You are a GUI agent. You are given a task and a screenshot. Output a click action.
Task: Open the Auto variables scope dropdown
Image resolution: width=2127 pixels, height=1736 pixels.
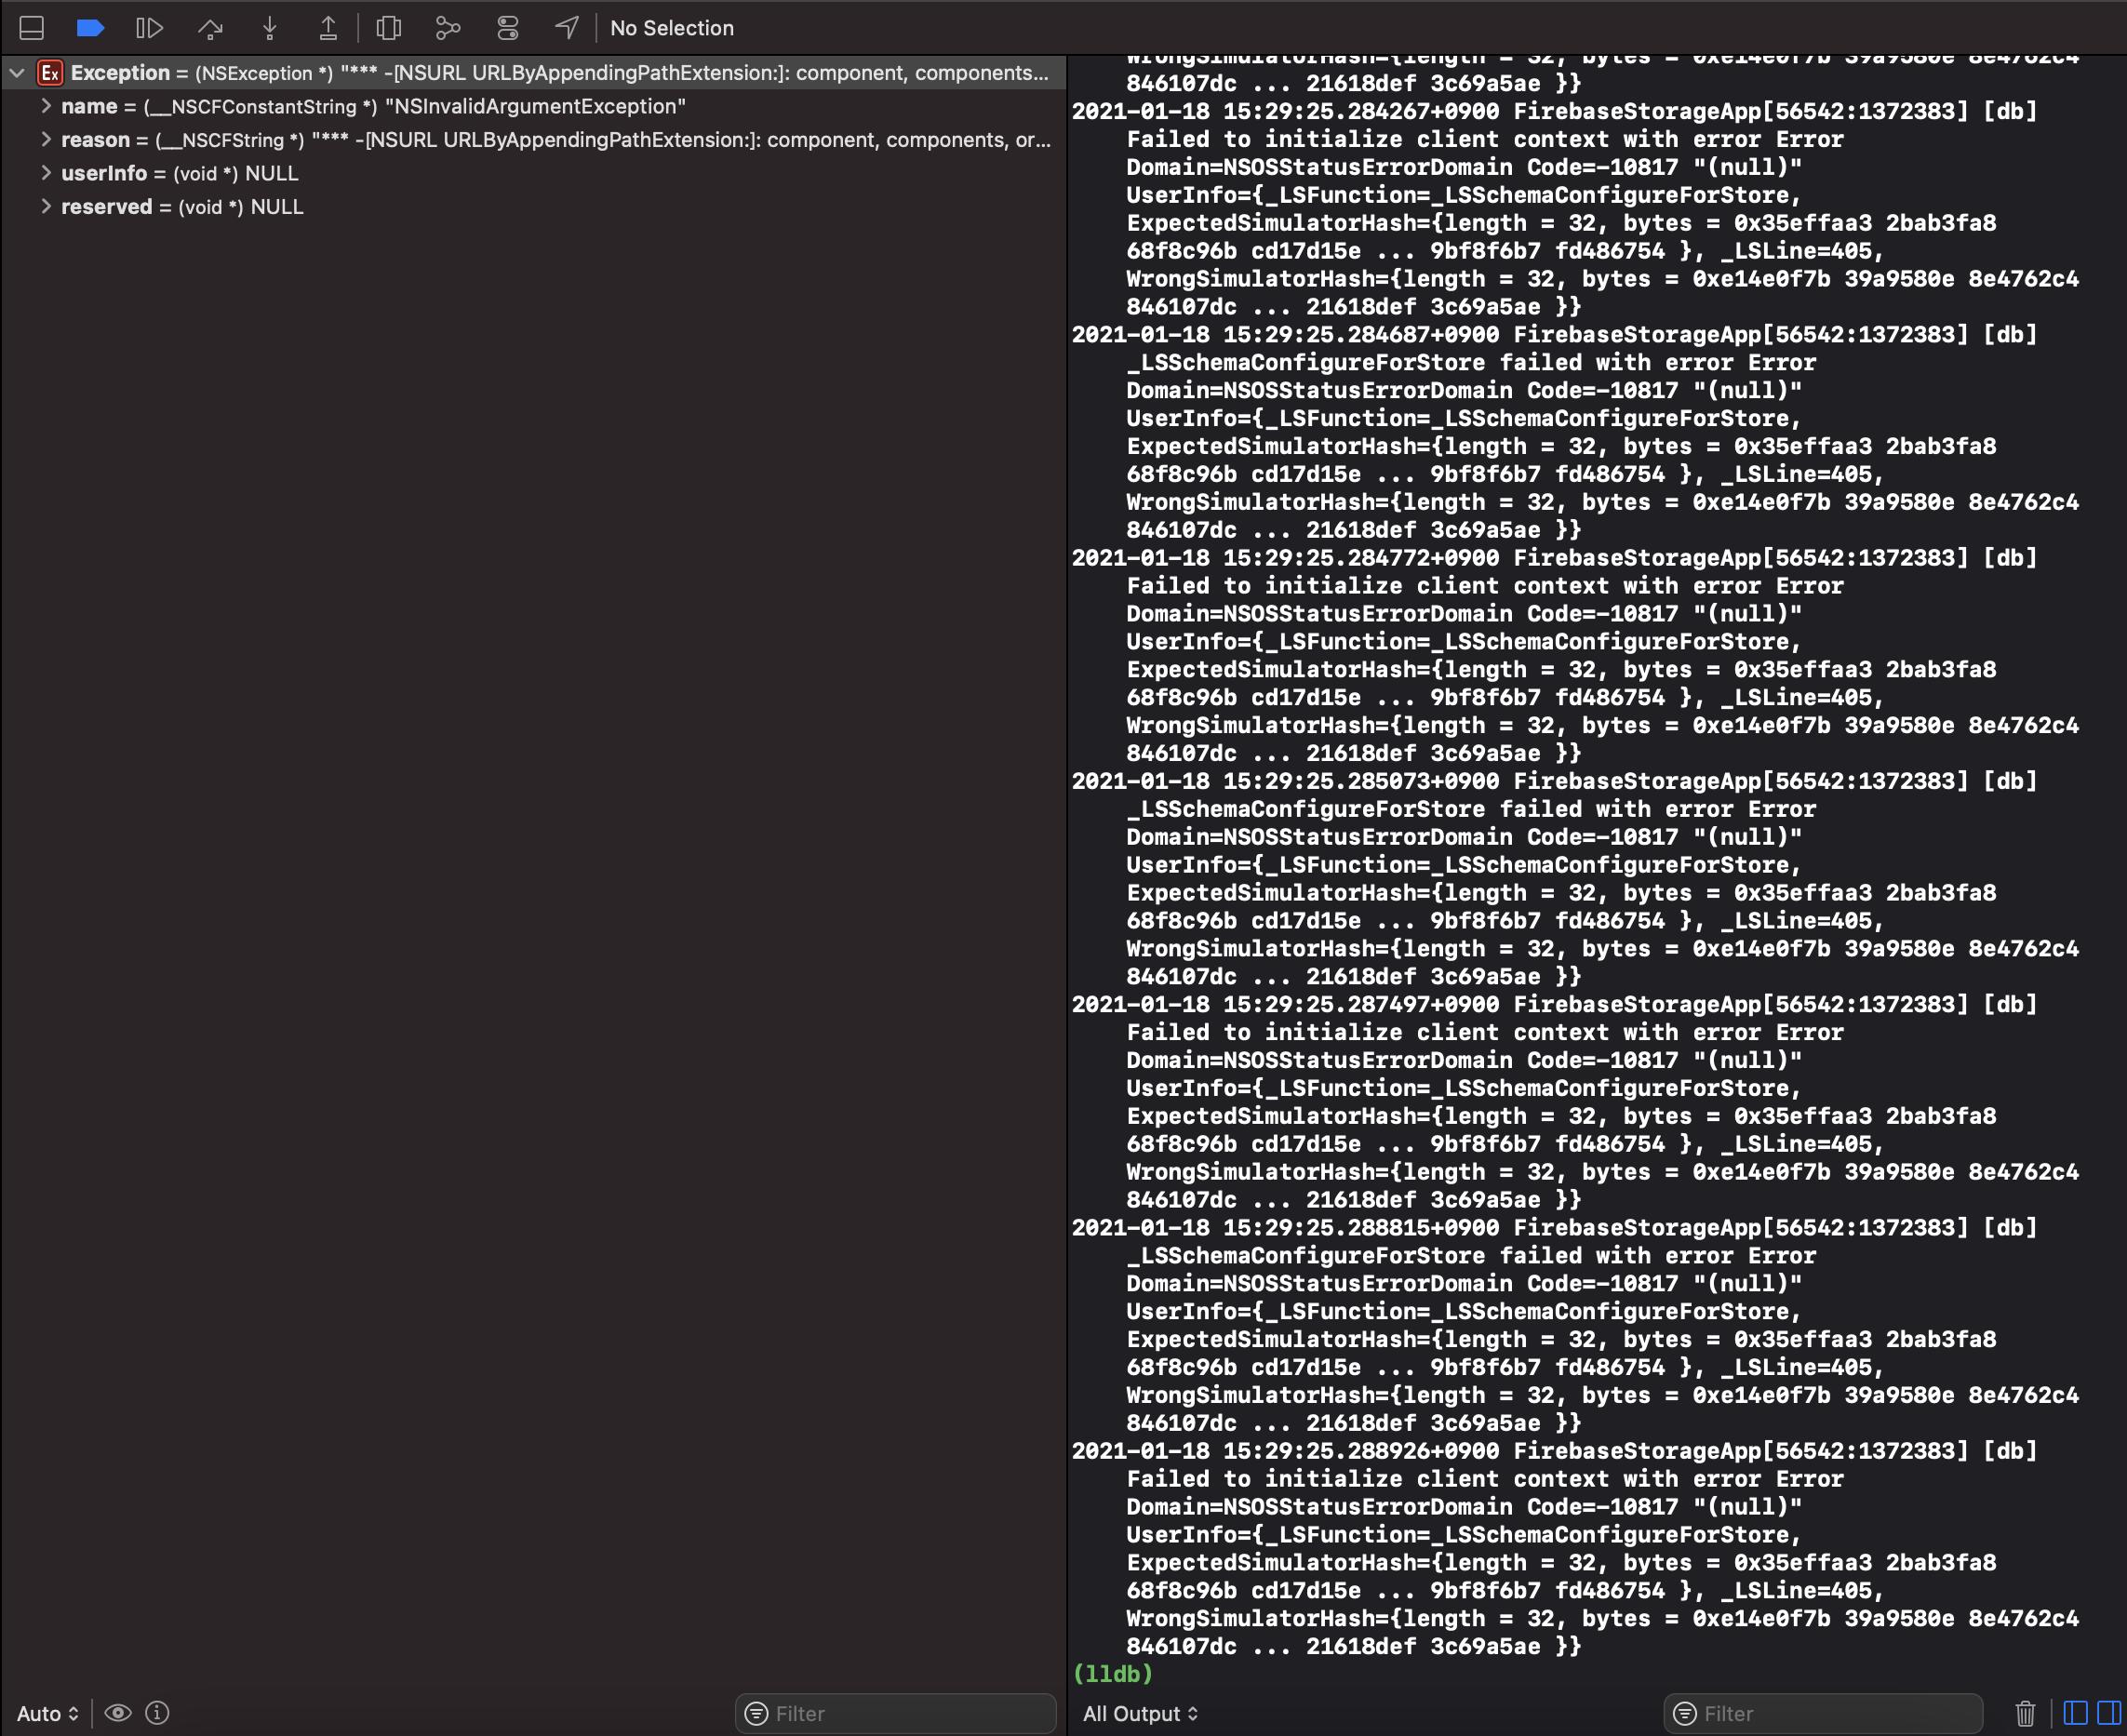coord(48,1713)
